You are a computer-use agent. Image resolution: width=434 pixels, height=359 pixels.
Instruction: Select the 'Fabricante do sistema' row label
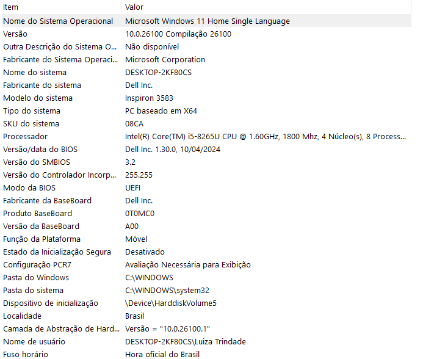point(42,85)
